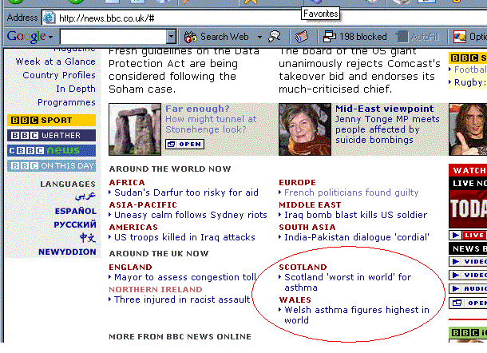Click the long-haired man photo thumbnail
This screenshot has height=353, width=487.
[468, 129]
